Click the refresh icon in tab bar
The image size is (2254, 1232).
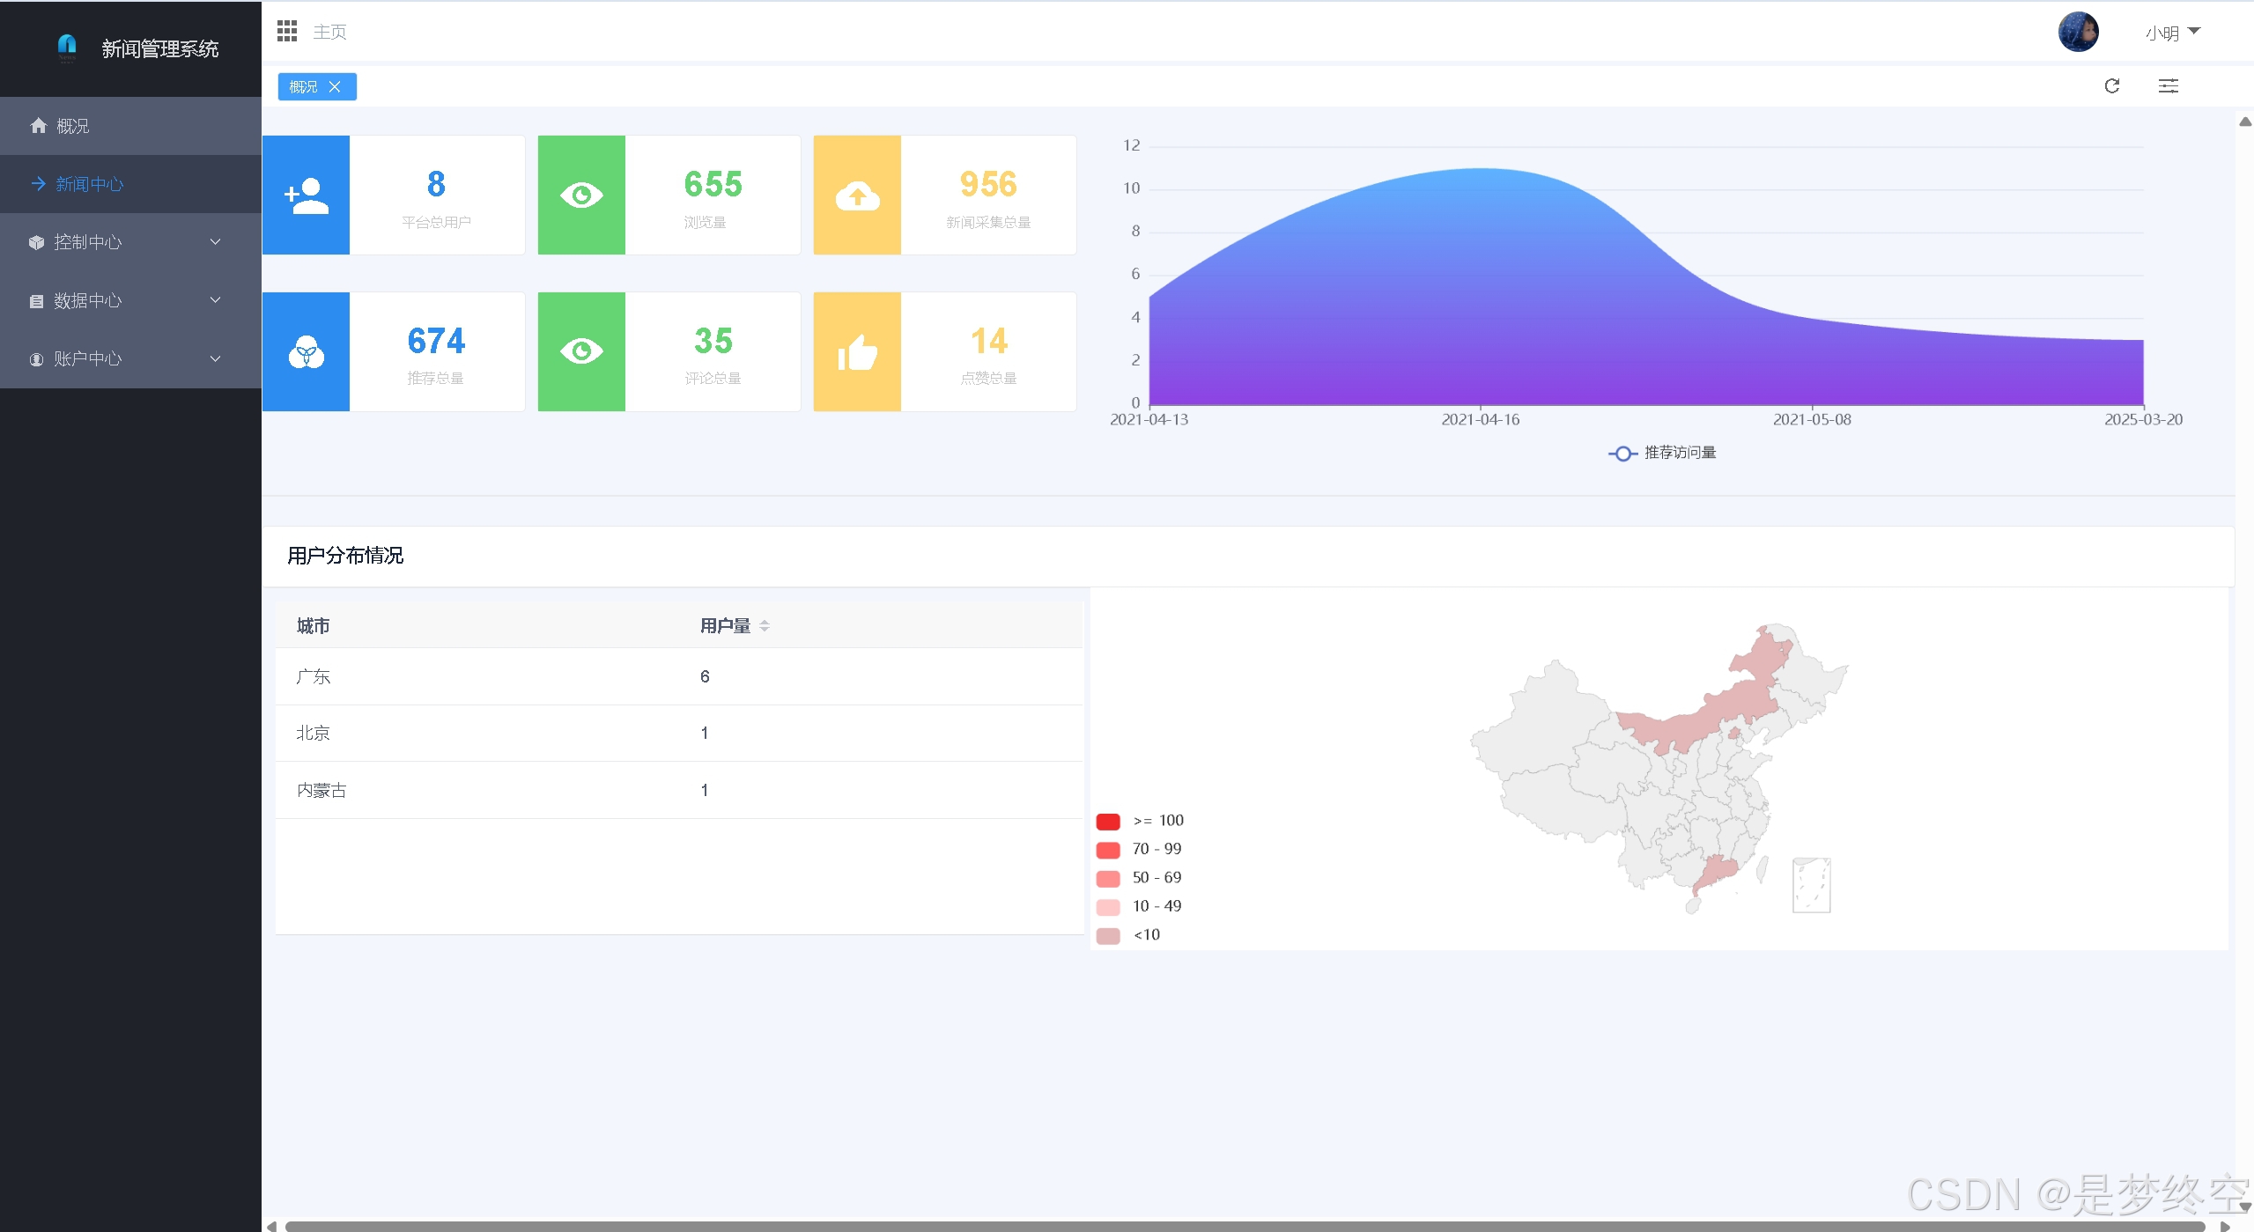[2111, 86]
